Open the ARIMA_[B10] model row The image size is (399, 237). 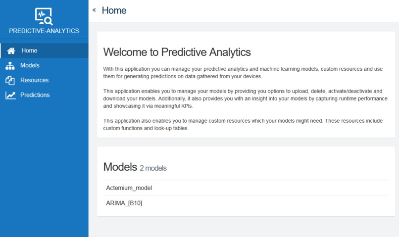tap(124, 203)
